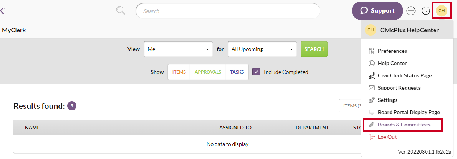Select the TASKS filter tab
Viewport: 457px width, 159px height.
(x=237, y=72)
